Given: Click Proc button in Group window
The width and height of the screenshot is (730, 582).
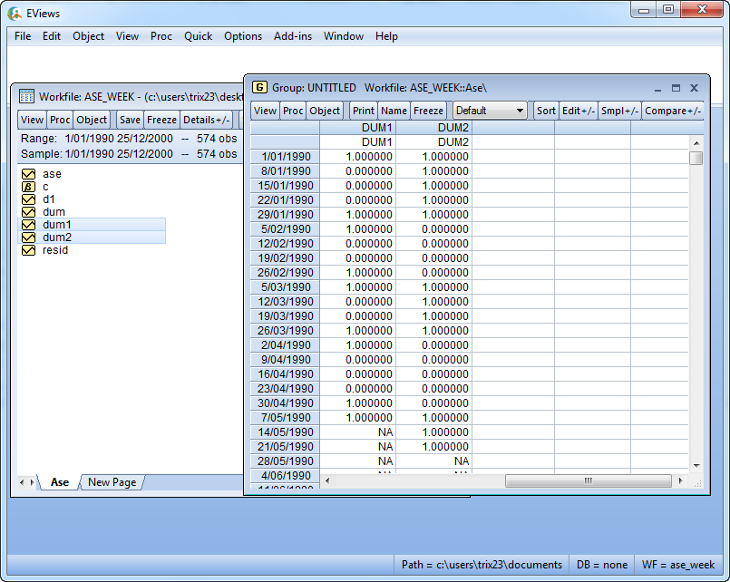Looking at the screenshot, I should coord(293,111).
